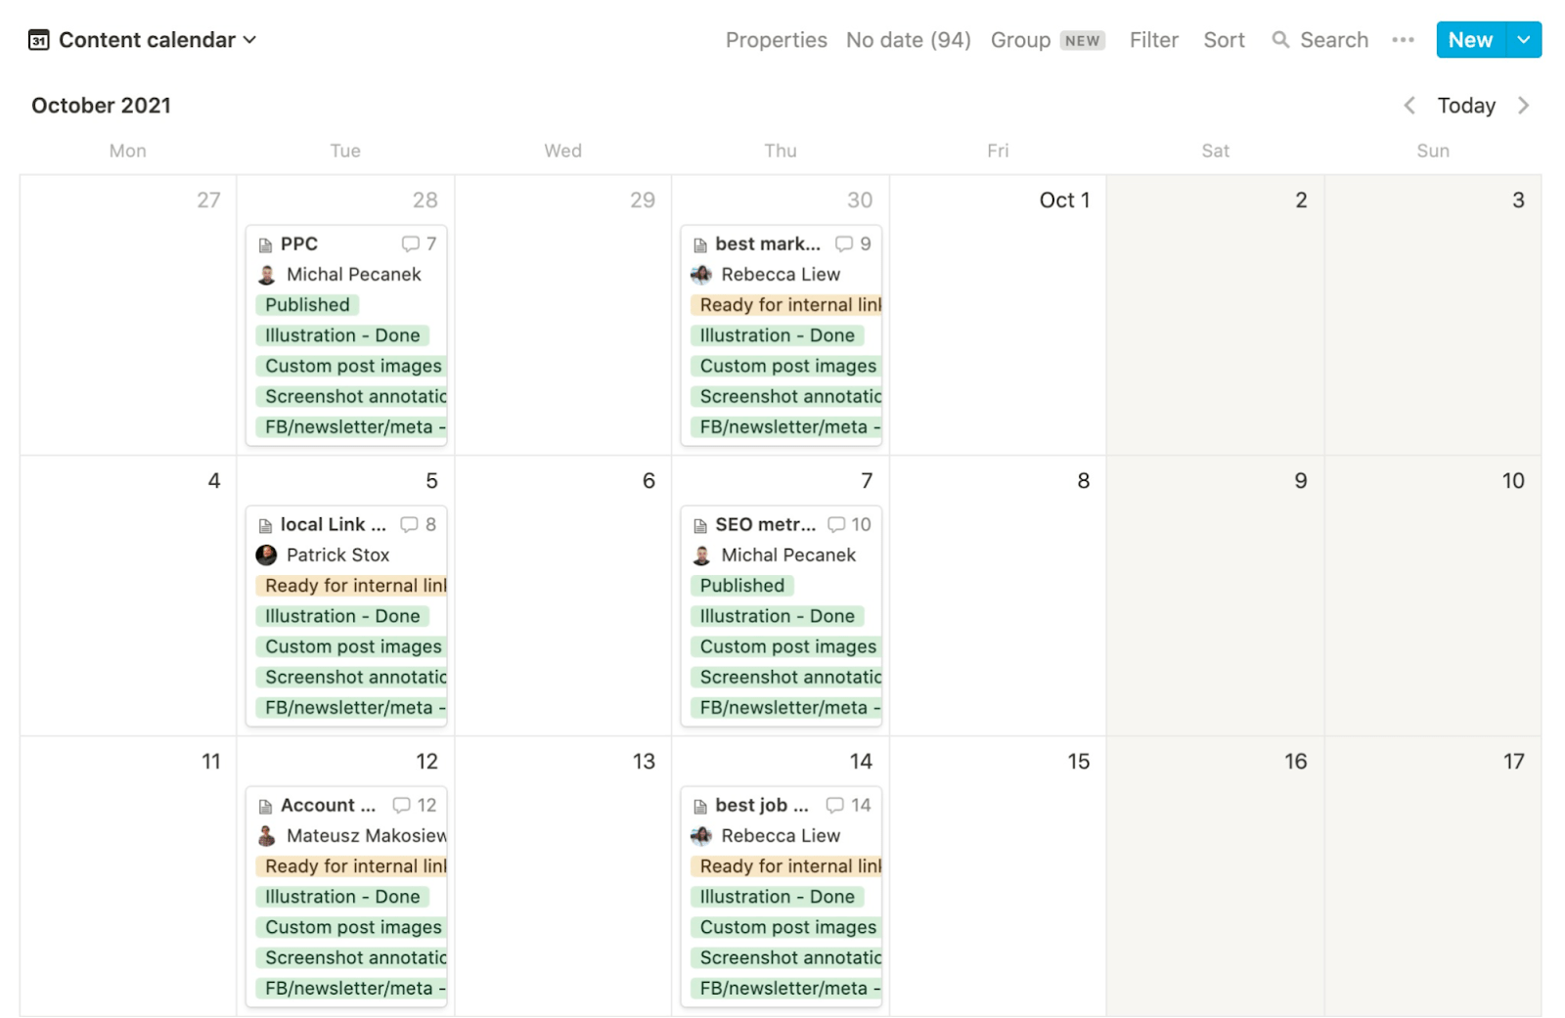The image size is (1565, 1018).
Task: Open the Sort menu
Action: (1224, 40)
